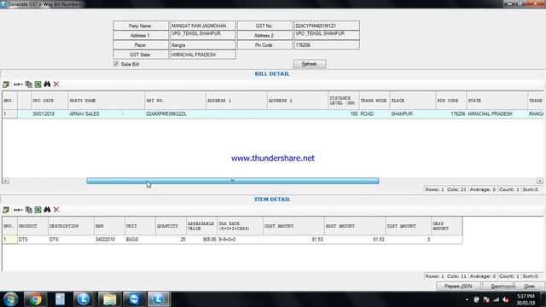The width and height of the screenshot is (546, 307).
Task: Open column options dropdown in Bill Detail toolbar
Action: [18, 84]
